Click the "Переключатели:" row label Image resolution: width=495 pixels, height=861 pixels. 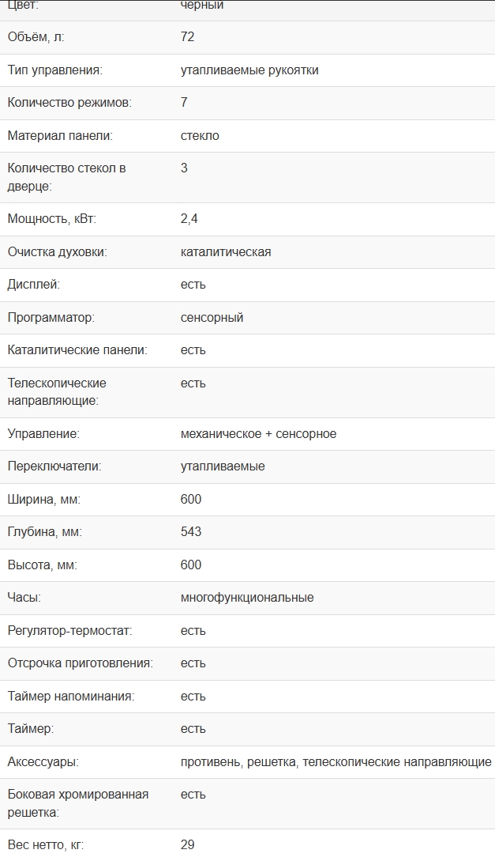[x=54, y=466]
